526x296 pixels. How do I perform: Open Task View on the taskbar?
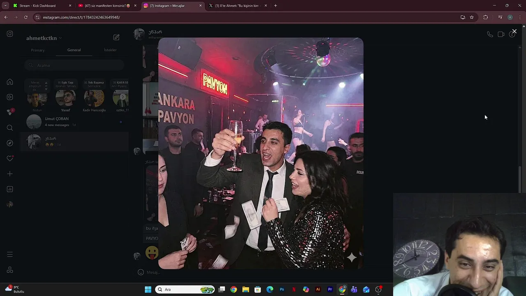pyautogui.click(x=222, y=289)
